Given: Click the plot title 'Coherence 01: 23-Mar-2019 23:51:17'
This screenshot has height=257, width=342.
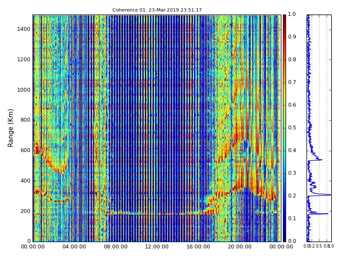Looking at the screenshot, I should click(157, 10).
